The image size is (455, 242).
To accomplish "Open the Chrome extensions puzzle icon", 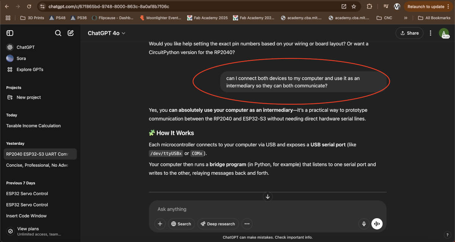I will click(369, 6).
